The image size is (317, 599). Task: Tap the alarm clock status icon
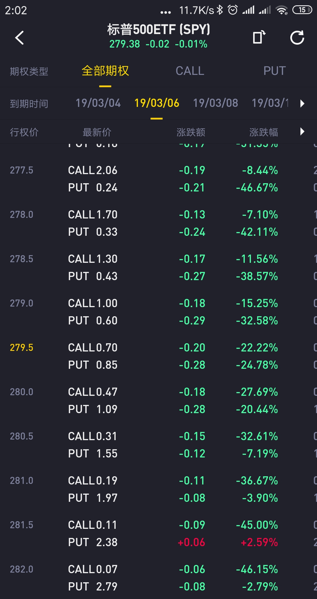click(x=233, y=10)
